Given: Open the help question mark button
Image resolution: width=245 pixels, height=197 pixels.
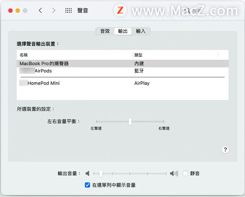Looking at the screenshot, I should (x=225, y=149).
